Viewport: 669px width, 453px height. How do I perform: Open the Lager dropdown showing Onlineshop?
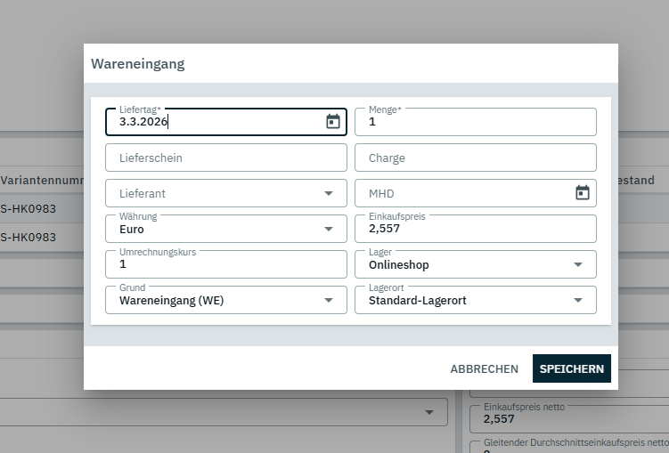(x=578, y=264)
